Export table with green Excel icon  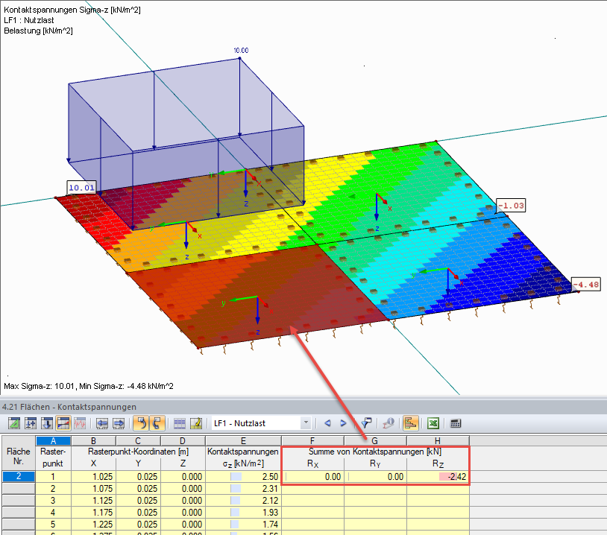click(433, 423)
